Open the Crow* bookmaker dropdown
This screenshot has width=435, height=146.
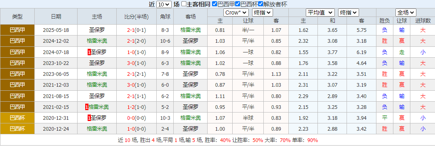click(236, 13)
